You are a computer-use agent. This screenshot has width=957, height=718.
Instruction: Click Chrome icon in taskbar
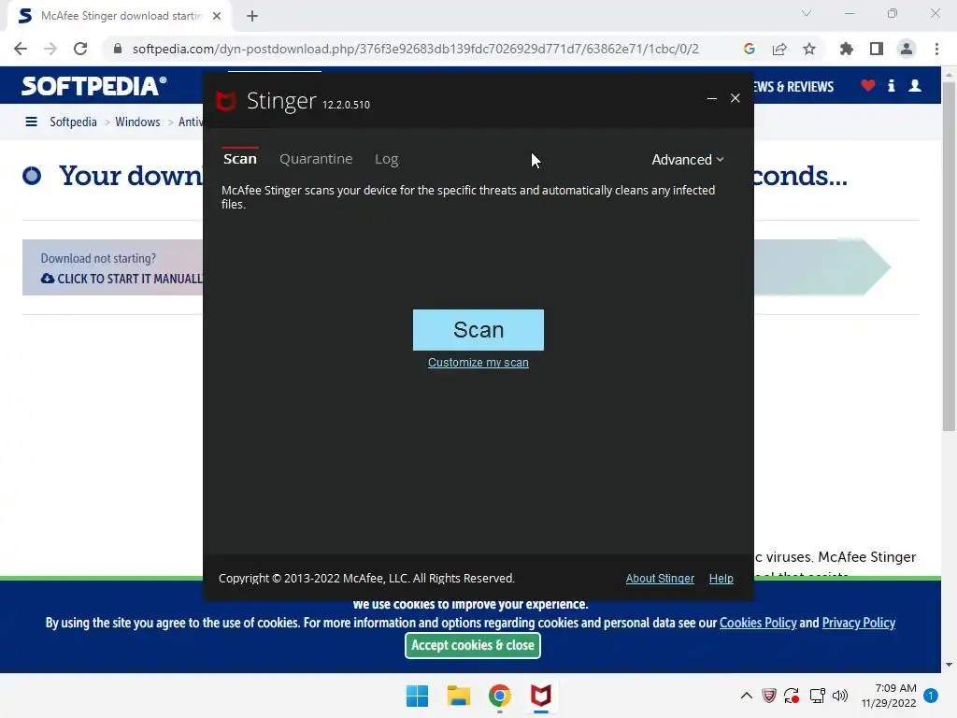point(499,696)
